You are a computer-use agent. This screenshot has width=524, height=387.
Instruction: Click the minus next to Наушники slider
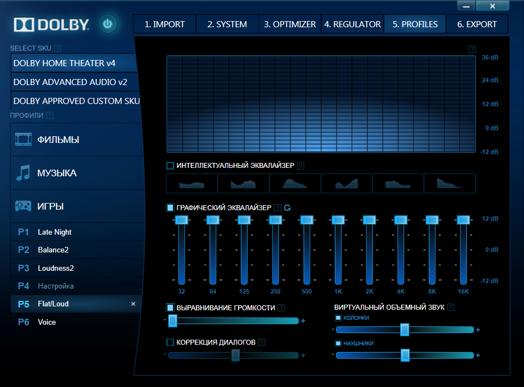pyautogui.click(x=333, y=355)
